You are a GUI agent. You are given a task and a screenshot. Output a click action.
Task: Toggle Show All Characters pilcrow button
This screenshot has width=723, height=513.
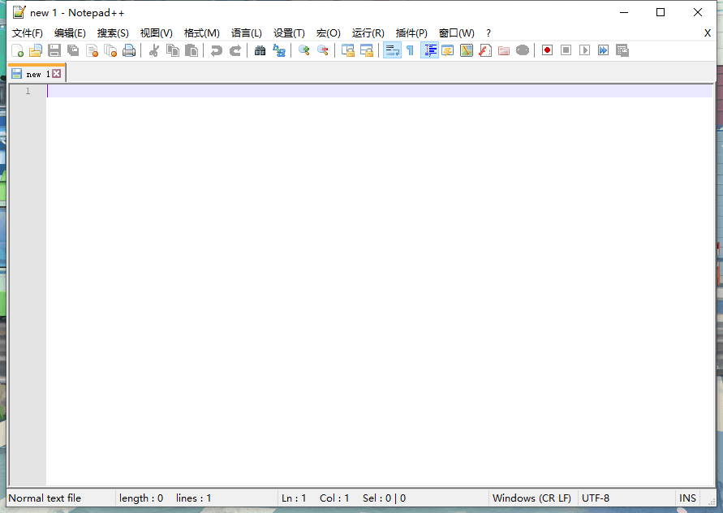tap(410, 50)
